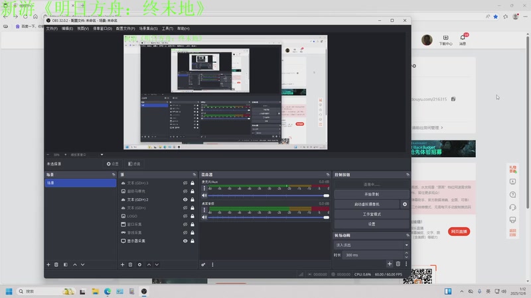531x298 pixels.
Task: Open OBS icon in taskbar
Action: pyautogui.click(x=144, y=291)
